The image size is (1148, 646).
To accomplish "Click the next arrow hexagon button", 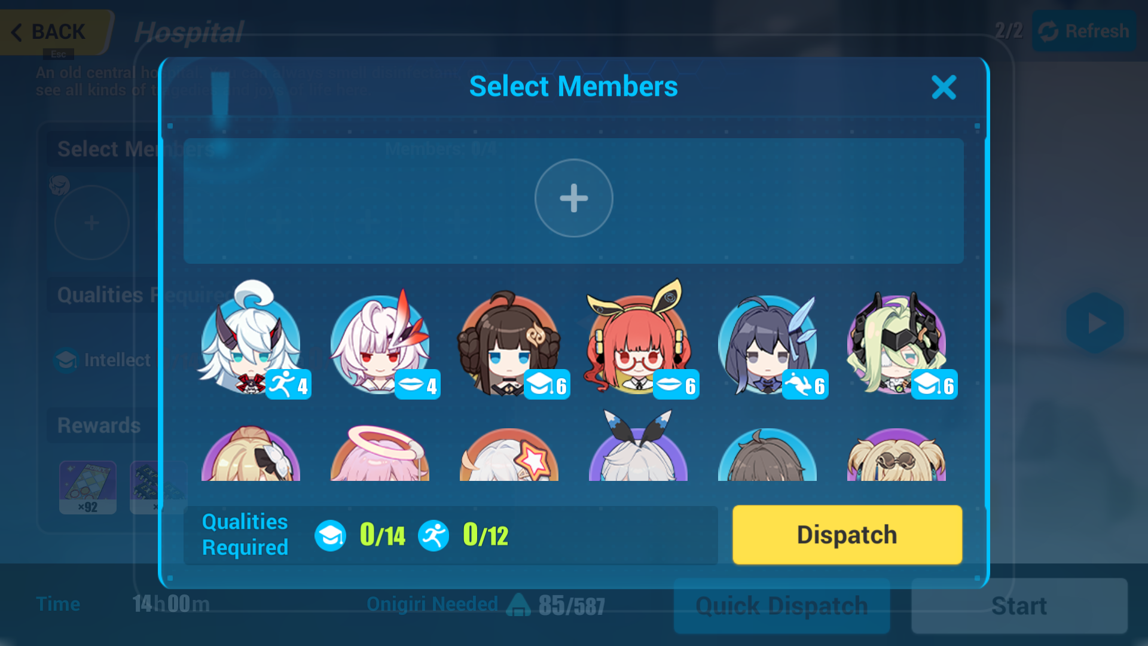I will (1095, 323).
